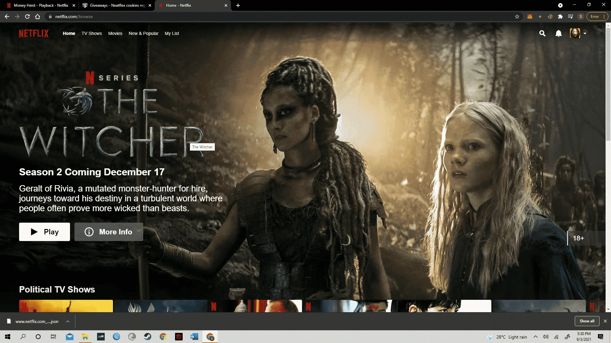Reload the Netflix page
Image resolution: width=611 pixels, height=343 pixels.
[x=27, y=17]
